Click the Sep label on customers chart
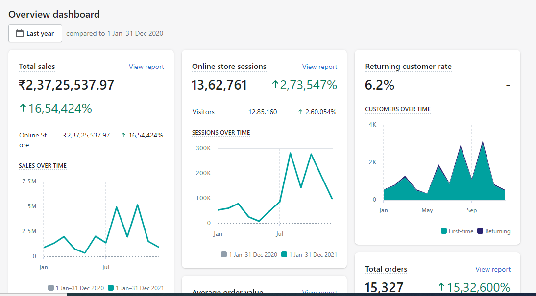Screen dimensions: 536x296 472,210
